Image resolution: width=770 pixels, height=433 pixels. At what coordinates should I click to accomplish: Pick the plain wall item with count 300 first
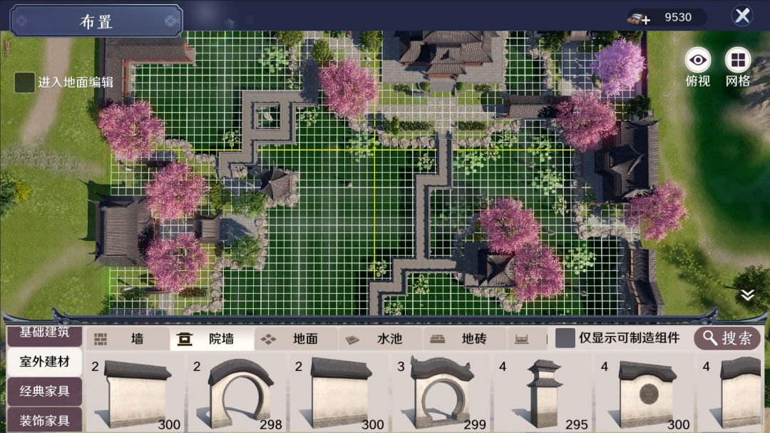(x=135, y=393)
